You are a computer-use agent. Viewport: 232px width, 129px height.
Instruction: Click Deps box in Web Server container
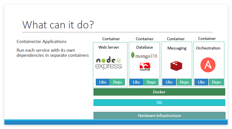118,82
